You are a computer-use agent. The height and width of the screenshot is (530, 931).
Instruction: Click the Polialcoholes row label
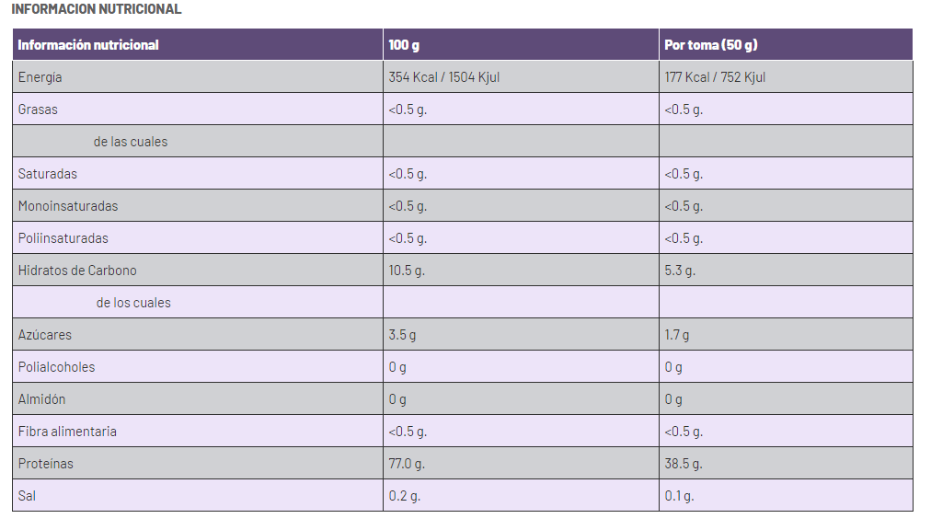point(56,366)
